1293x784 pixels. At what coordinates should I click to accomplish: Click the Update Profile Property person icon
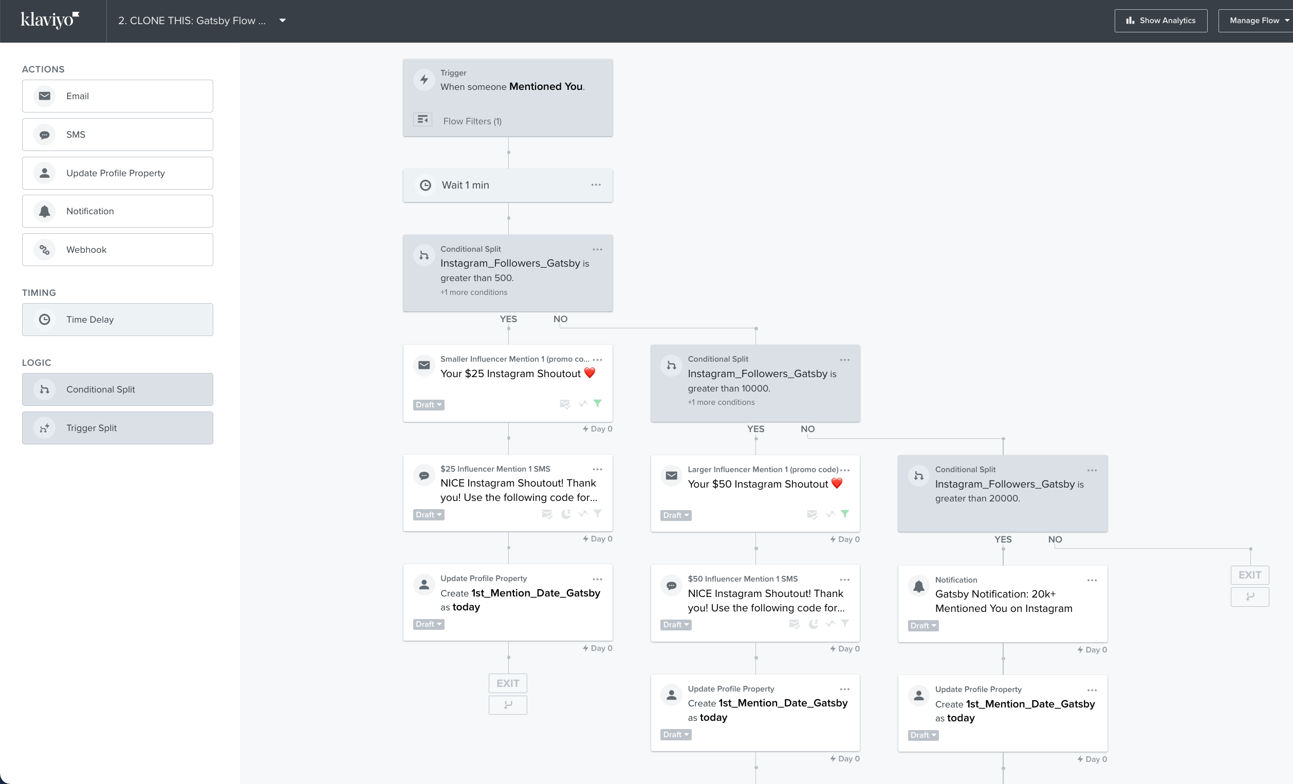45,173
